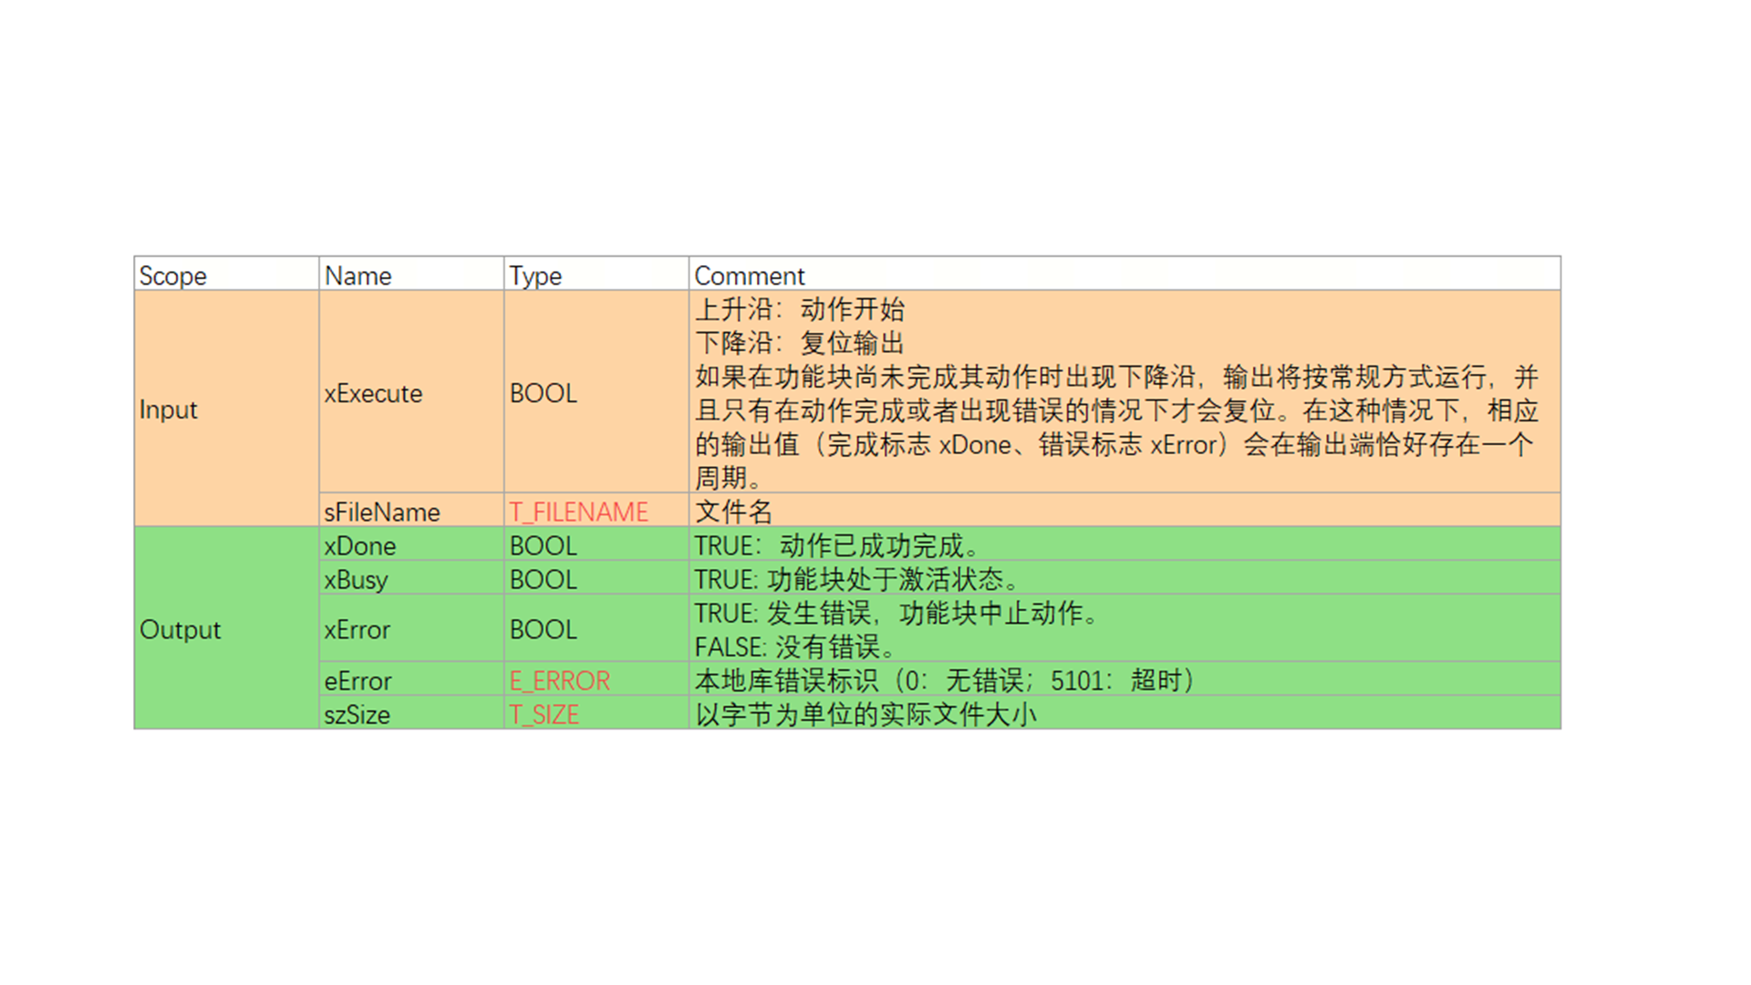
Task: Click the T_FILENAME type link
Action: click(578, 512)
